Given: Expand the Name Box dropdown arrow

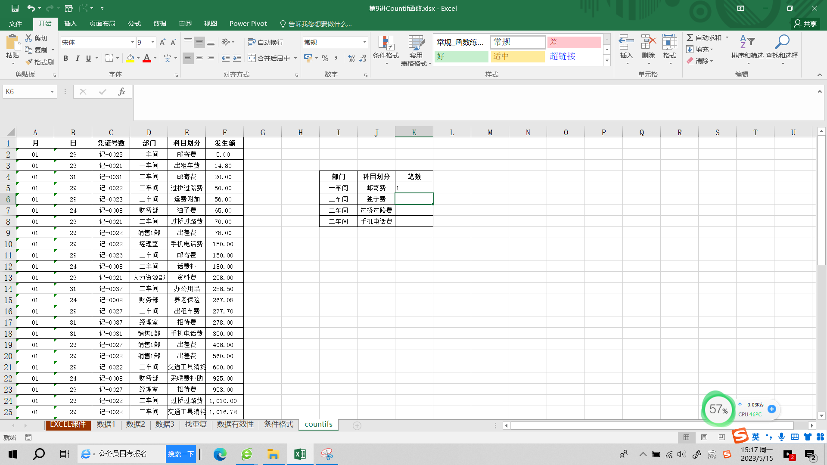Looking at the screenshot, I should click(x=52, y=92).
